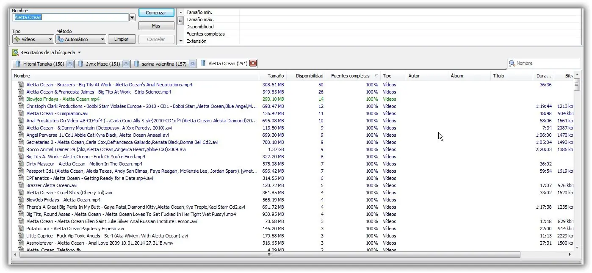Open the Resultados de la búsqueda dropdown arrow
Screen dimensions: 592x273
tap(79, 52)
